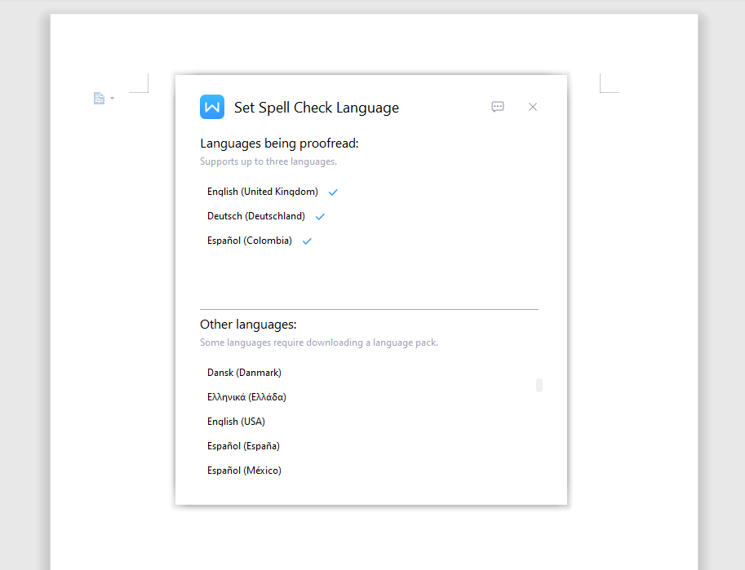Click the Español (Colombia) language label
This screenshot has width=745, height=570.
click(249, 241)
